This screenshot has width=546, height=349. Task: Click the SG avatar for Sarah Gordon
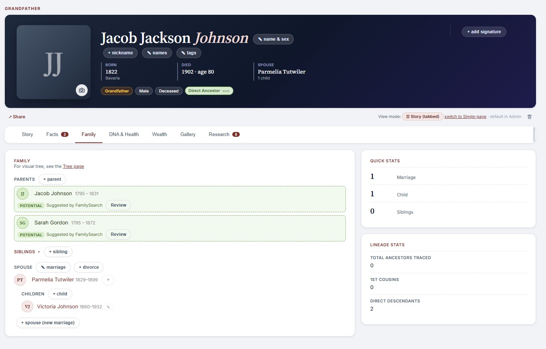tap(23, 223)
